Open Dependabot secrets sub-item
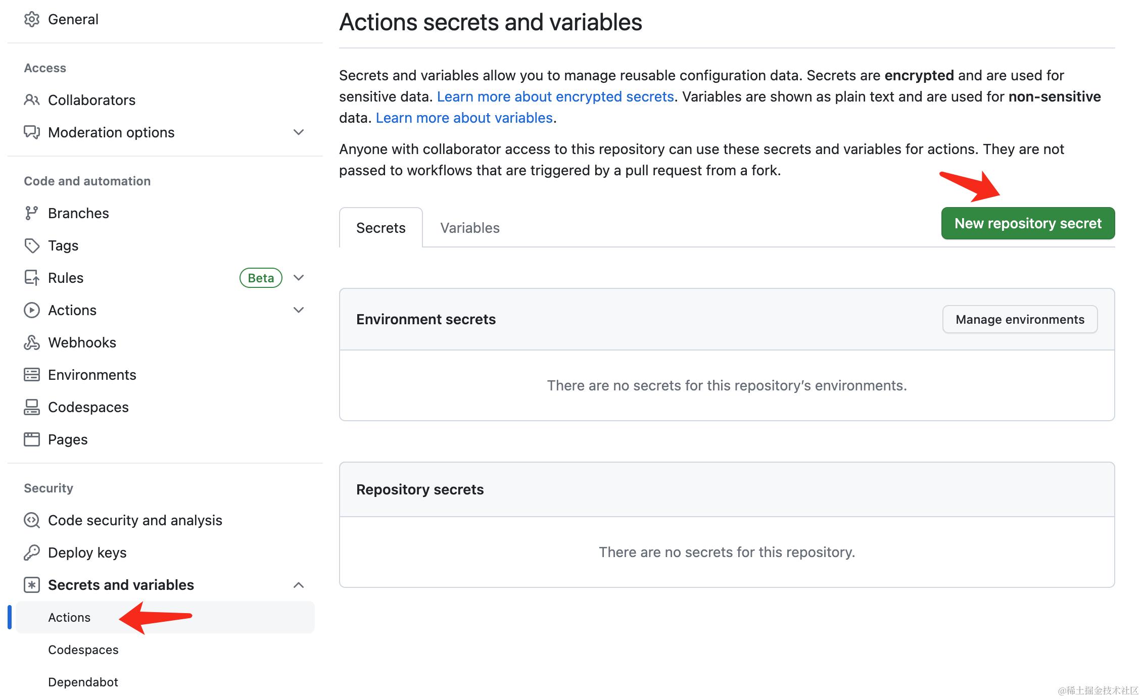Screen dimensions: 1142x699 point(83,682)
